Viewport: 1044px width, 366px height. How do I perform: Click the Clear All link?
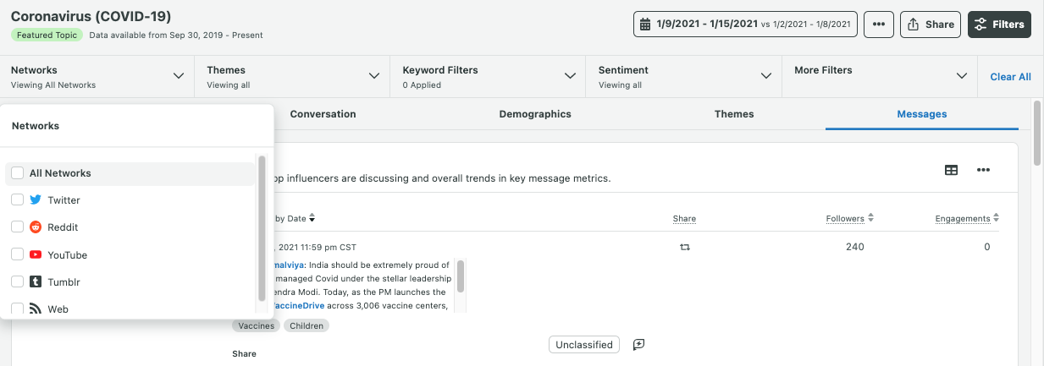coord(1010,77)
